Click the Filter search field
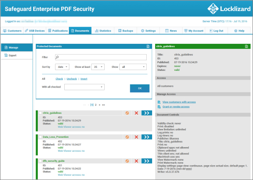Image resolution: width=253 pixels, height=180 pixels. pyautogui.click(x=101, y=57)
